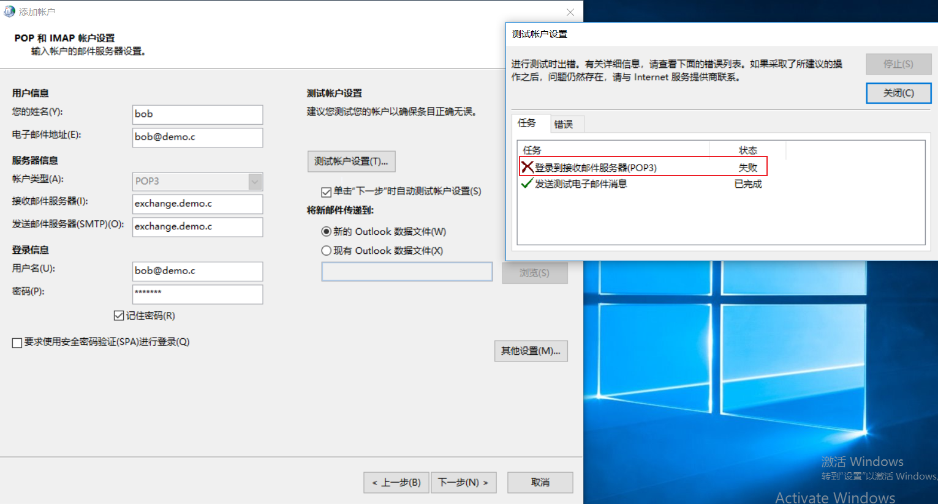Toggle the 记住密码 checkbox
The image size is (938, 504).
point(119,316)
